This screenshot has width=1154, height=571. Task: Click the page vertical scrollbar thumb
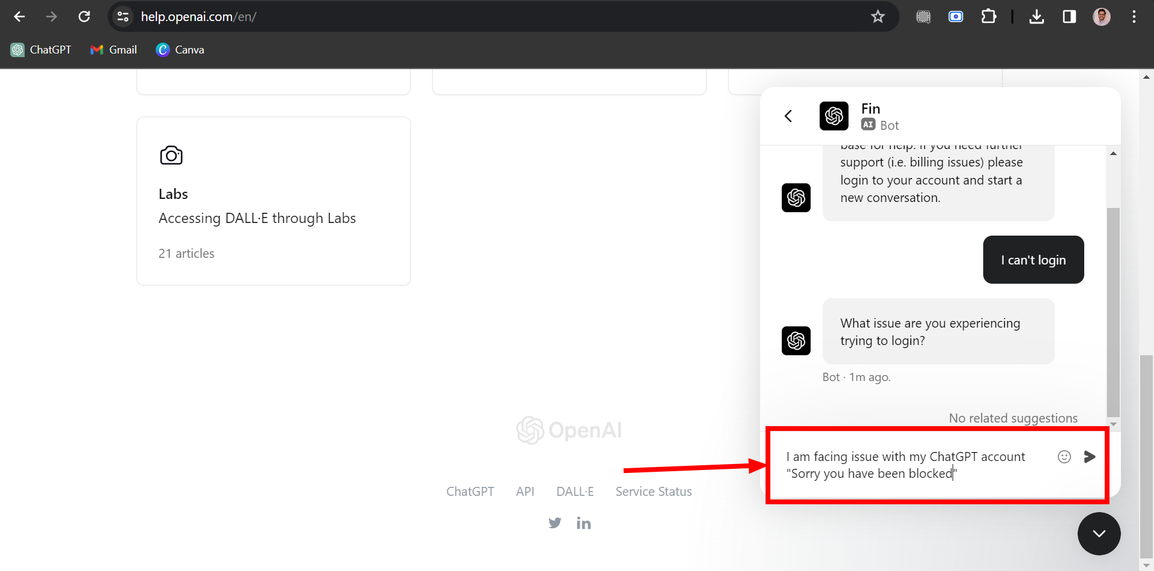1146,457
